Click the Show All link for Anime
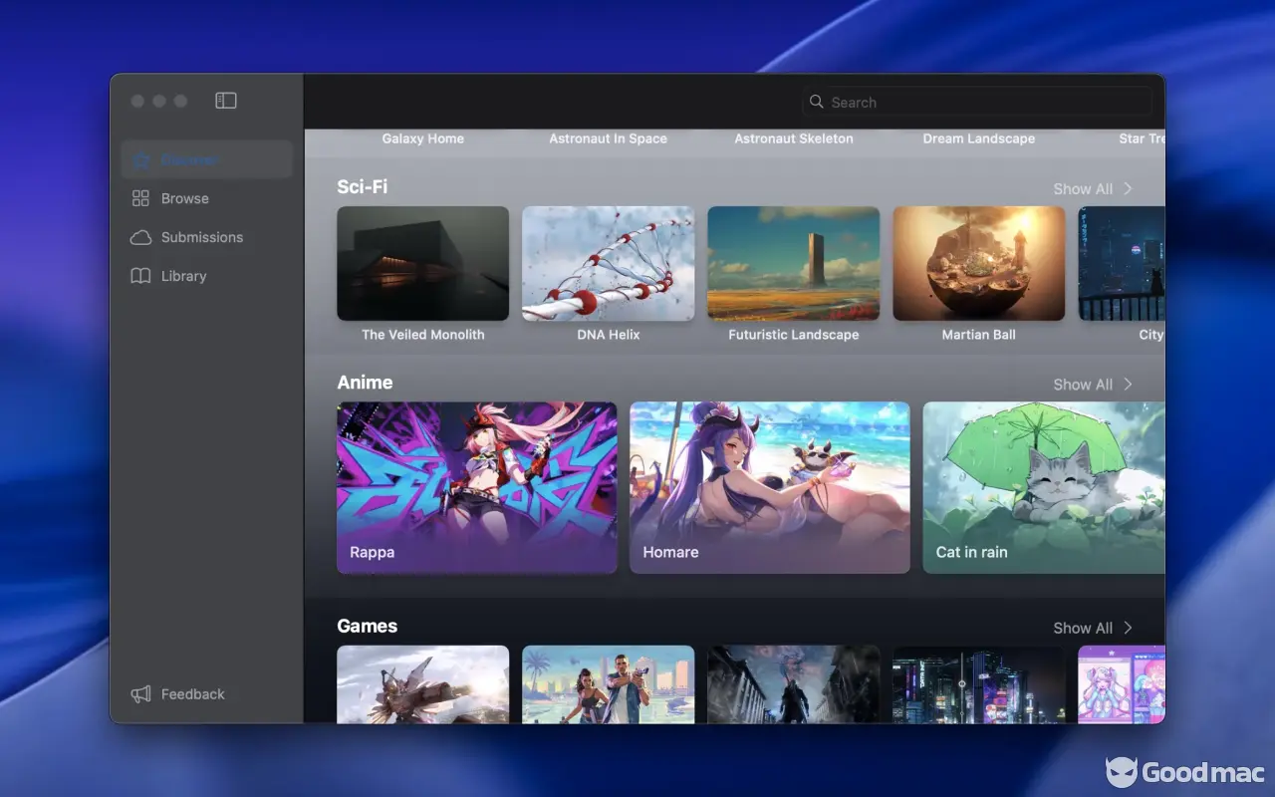The image size is (1275, 797). [x=1083, y=385]
